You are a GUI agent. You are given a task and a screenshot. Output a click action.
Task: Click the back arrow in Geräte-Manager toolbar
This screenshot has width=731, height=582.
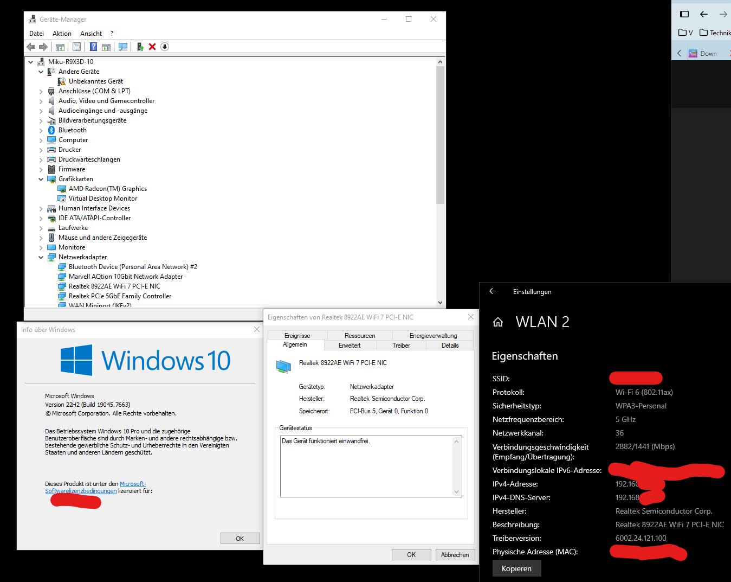[x=31, y=47]
